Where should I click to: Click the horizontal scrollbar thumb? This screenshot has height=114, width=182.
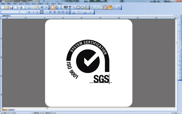coord(47,108)
